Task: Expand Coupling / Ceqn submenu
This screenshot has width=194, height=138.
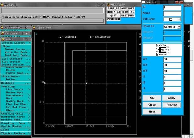Action: 16,123
